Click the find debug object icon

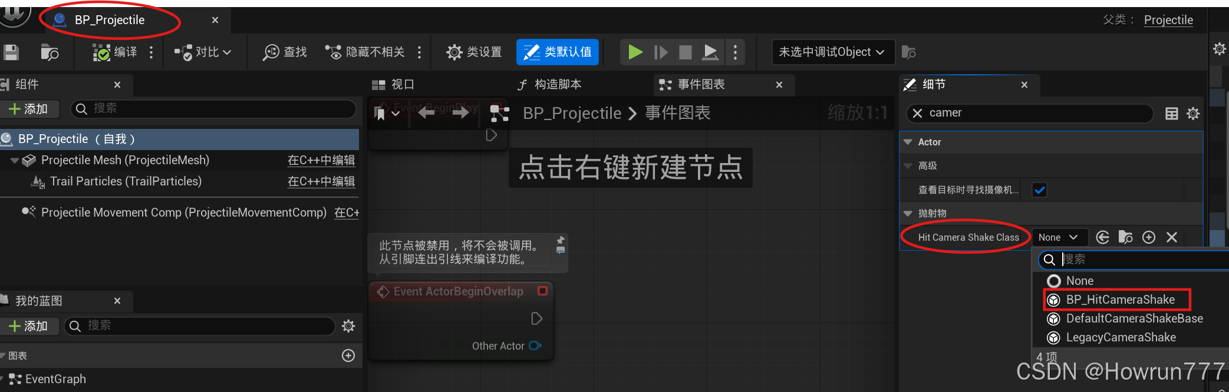(x=909, y=52)
